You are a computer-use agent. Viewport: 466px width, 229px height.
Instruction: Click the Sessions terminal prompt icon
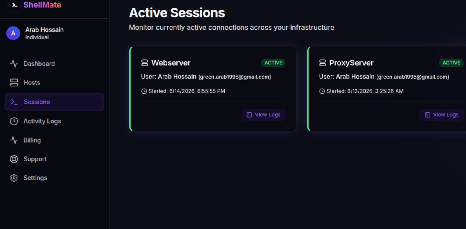point(14,102)
